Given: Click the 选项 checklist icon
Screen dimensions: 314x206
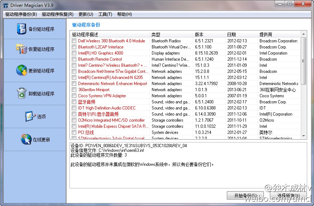Looking at the screenshot, I should click(30, 116).
